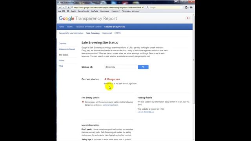Open Notes in the sidebar
251x141 pixels.
(61, 60)
